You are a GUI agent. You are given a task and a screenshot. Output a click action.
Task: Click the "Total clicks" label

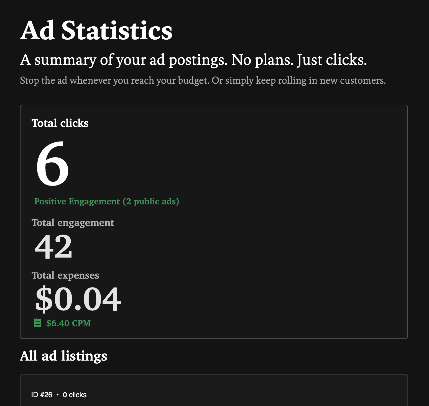[60, 123]
